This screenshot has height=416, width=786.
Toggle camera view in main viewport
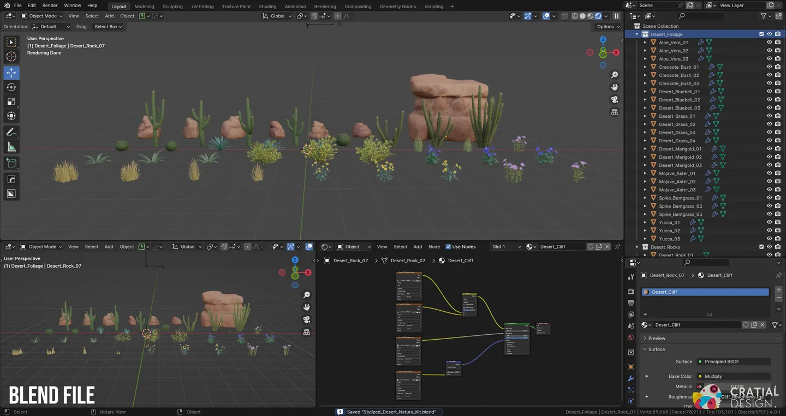(x=615, y=100)
